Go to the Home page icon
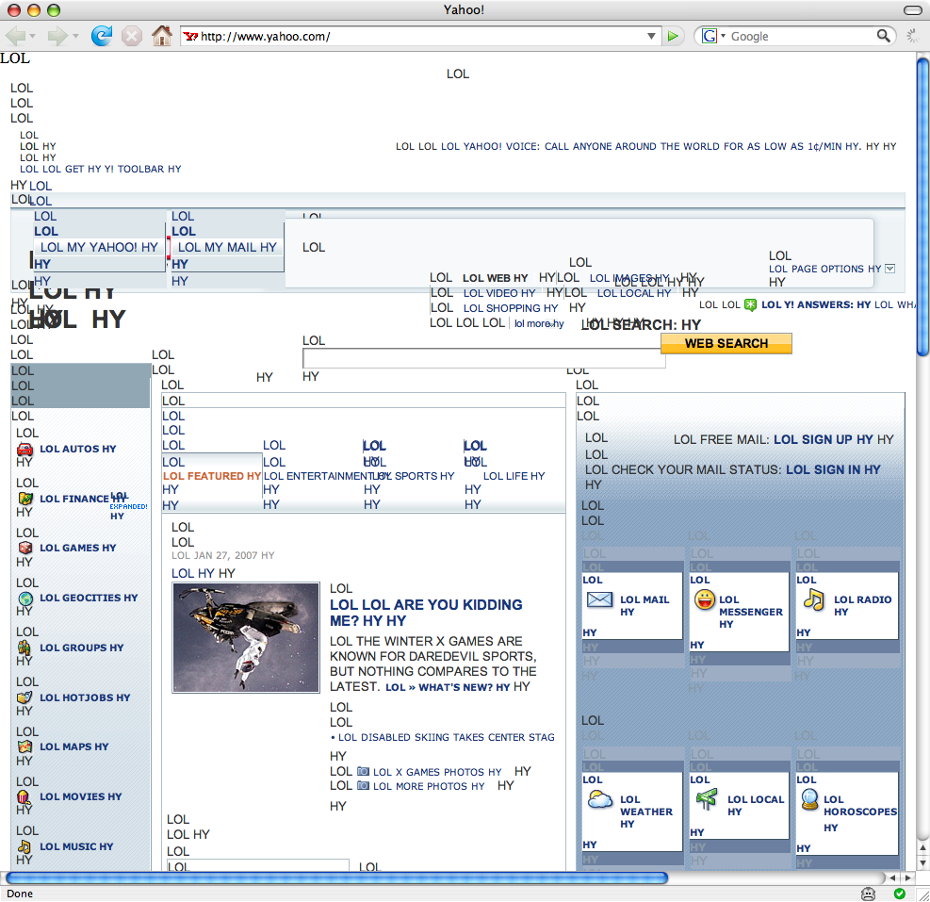Viewport: 930px width, 902px height. click(161, 36)
